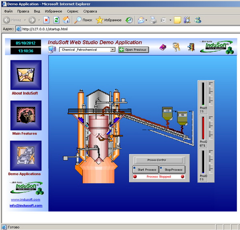The image size is (240, 230).
Task: Click the About InduSoft label
Action: [25, 93]
